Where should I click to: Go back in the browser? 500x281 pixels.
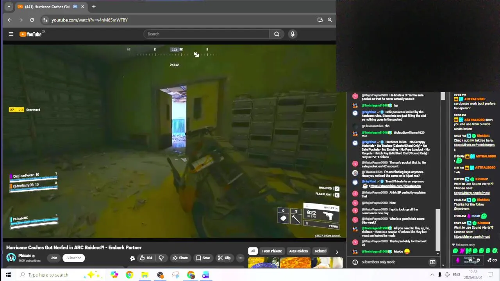[x=9, y=20]
